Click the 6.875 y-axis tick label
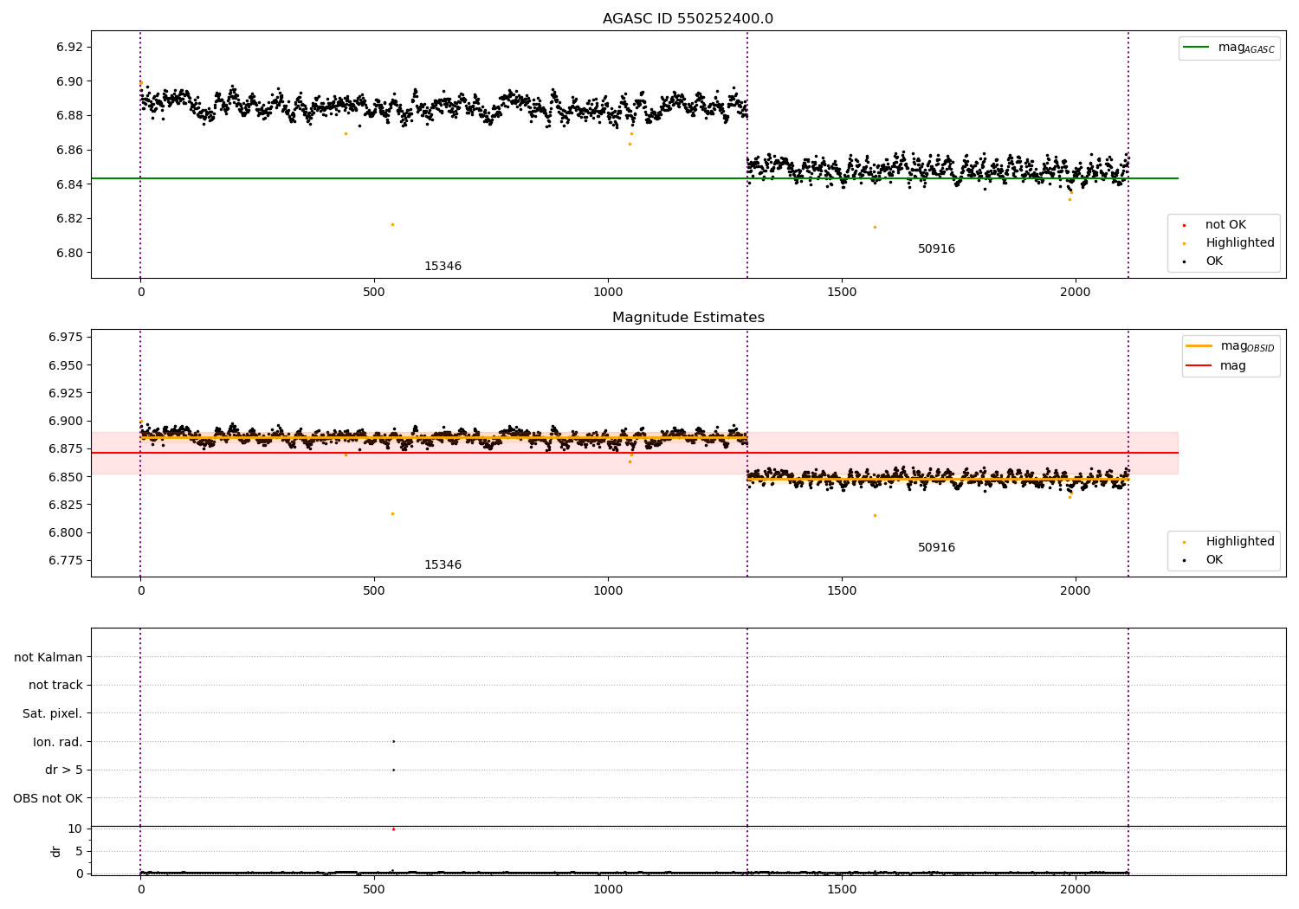1299x909 pixels. pyautogui.click(x=67, y=448)
